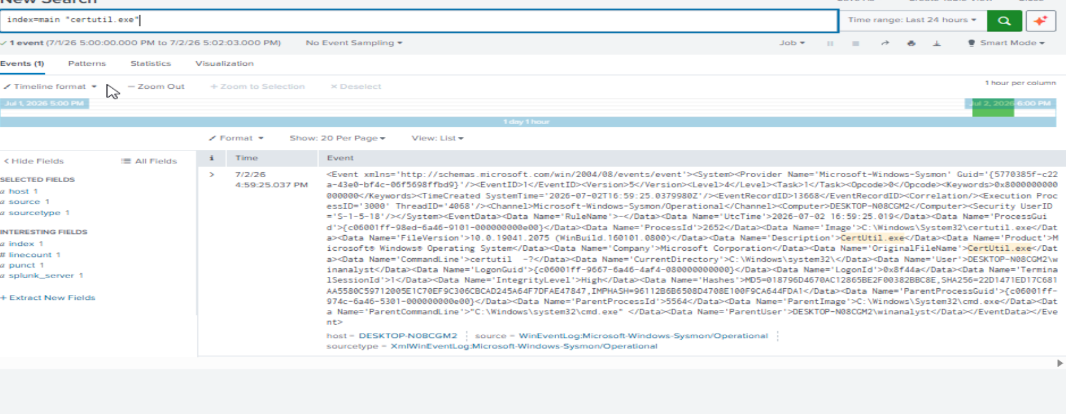Open the AI assistant sparkle icon
Screen dimensions: 1066x414
1041,21
